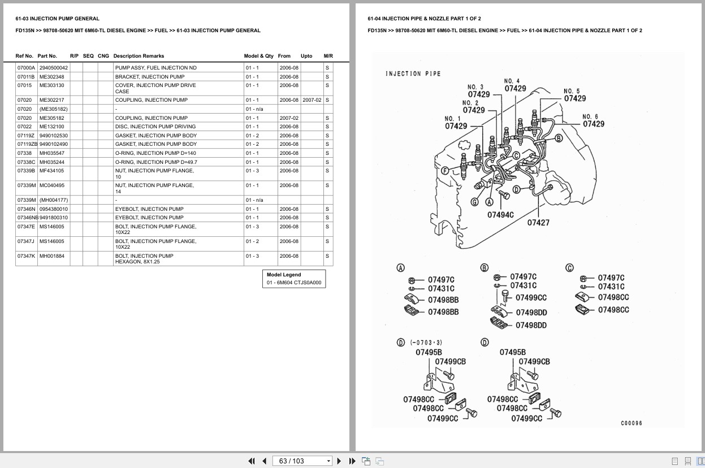Select the superseded part (MH004177)
Image resolution: width=705 pixels, height=468 pixels.
pos(53,200)
